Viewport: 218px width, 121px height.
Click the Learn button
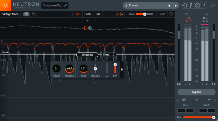162,14
